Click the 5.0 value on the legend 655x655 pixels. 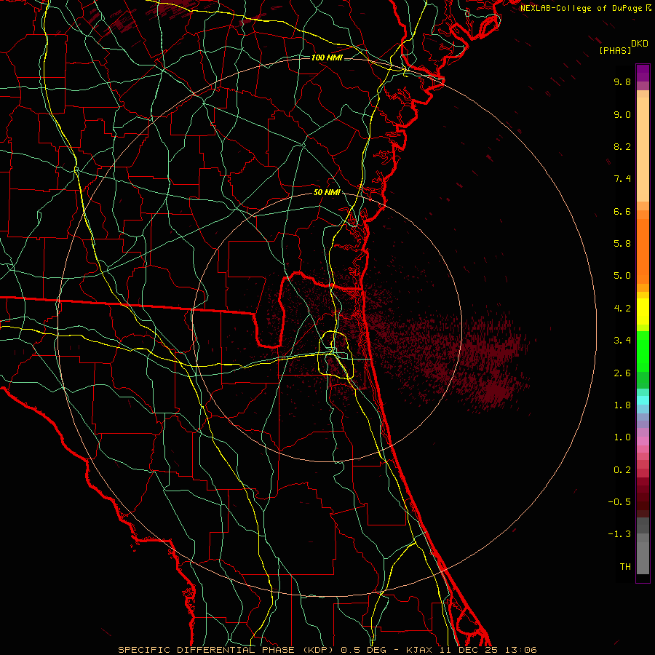coord(622,276)
